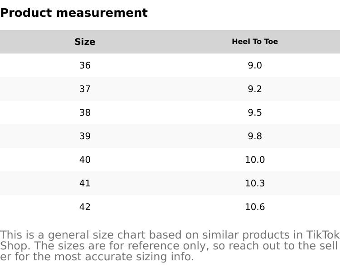The image size is (340, 273).
Task: Click the size 40 cell
Action: tap(85, 160)
